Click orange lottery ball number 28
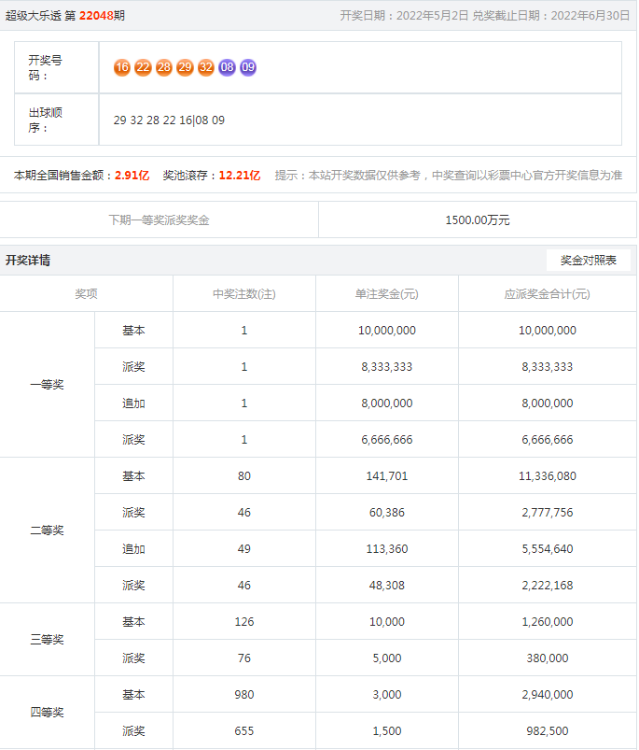639x750 pixels. pyautogui.click(x=164, y=67)
